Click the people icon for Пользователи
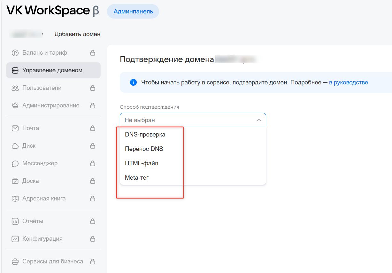 [15, 88]
